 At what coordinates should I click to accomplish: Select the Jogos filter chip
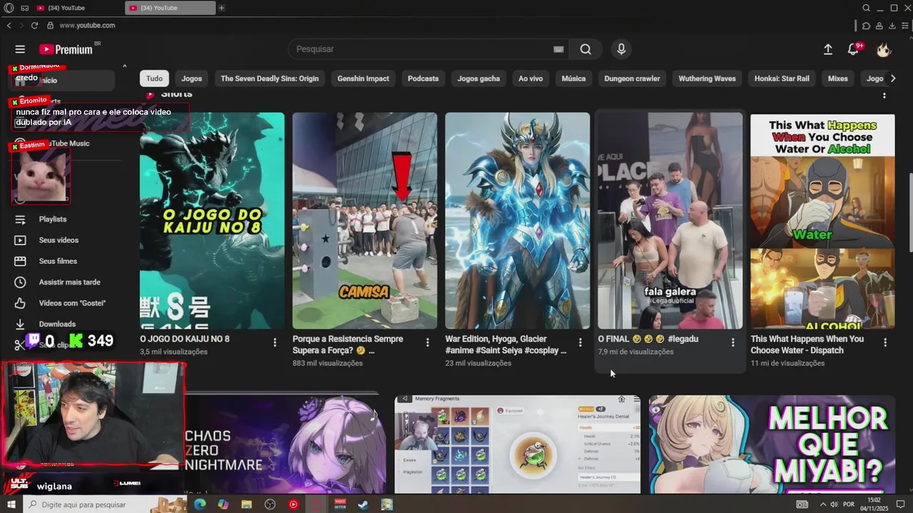pyautogui.click(x=192, y=78)
